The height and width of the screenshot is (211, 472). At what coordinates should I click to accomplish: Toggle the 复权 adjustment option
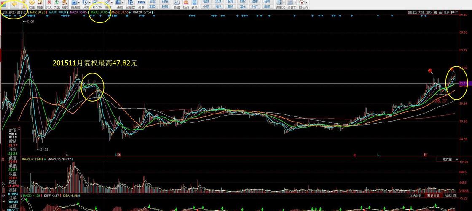[429, 12]
